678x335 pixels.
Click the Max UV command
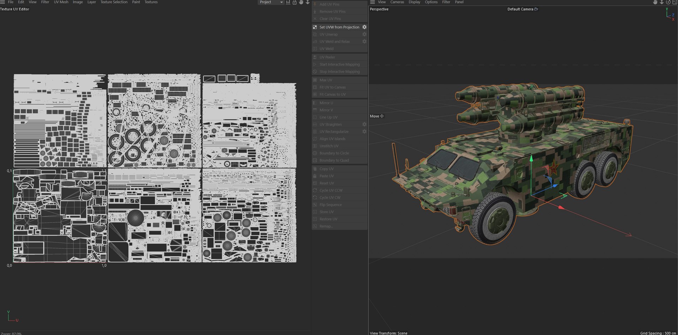point(326,80)
